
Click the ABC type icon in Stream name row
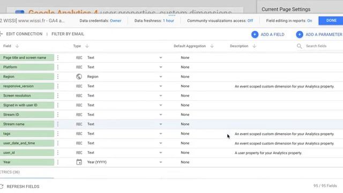point(79,124)
